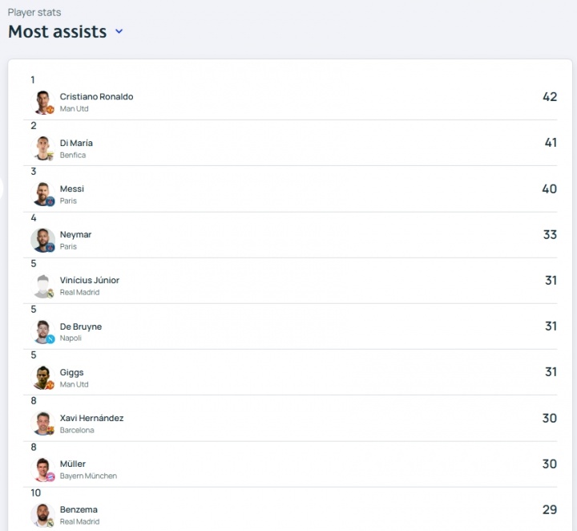Click the avatar photo beside Di María

[42, 148]
